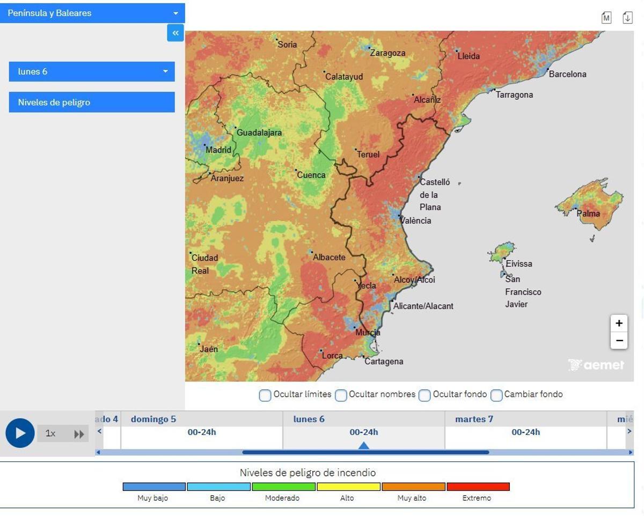The height and width of the screenshot is (516, 644).
Task: Increase playback speed with fast-forward icon
Action: (x=79, y=434)
